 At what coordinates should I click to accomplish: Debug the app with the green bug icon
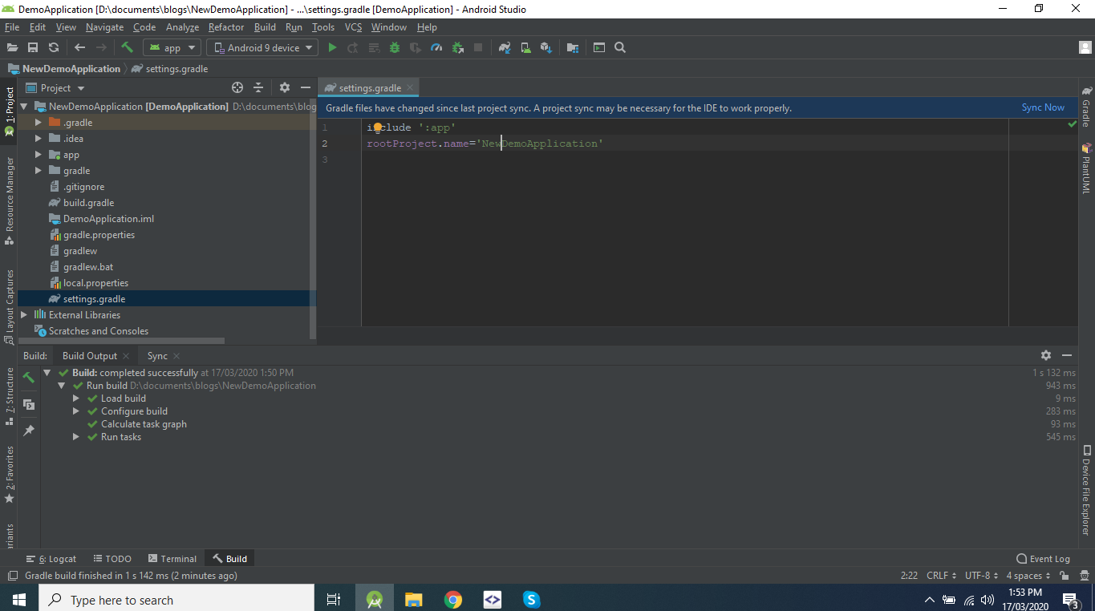point(395,48)
